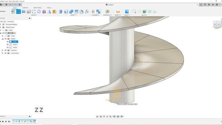The image size is (222, 125).
Task: Click the ViewCube
Action: (x=217, y=24)
